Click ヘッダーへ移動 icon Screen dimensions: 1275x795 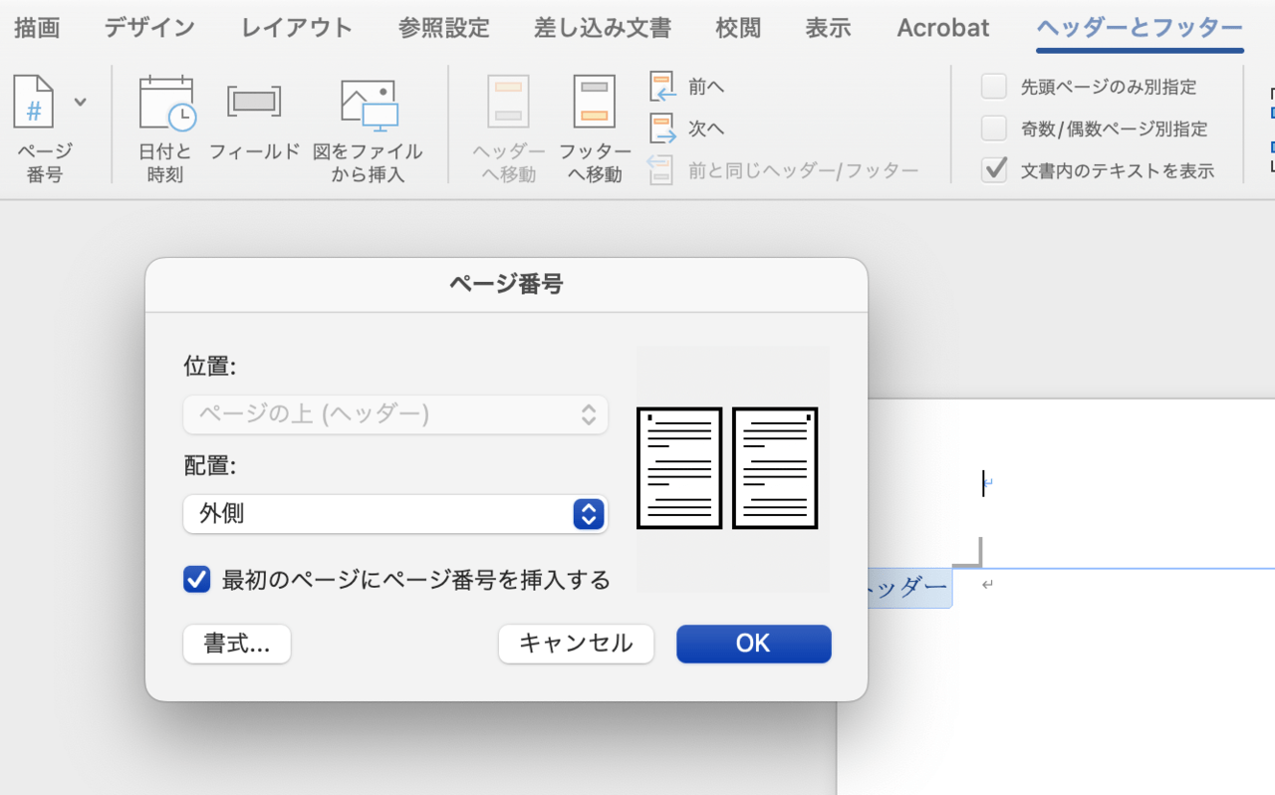click(508, 102)
